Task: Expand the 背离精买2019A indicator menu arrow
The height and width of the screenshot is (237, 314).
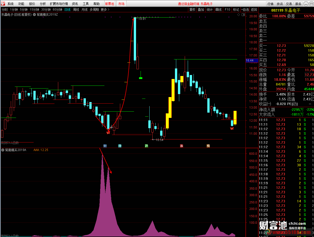Action: (3, 150)
